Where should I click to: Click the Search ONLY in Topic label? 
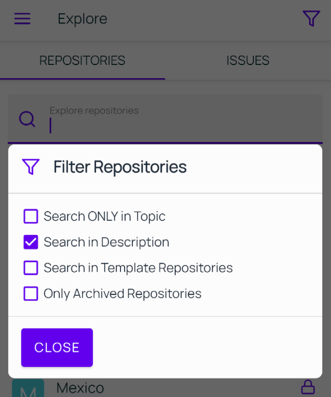pyautogui.click(x=105, y=217)
